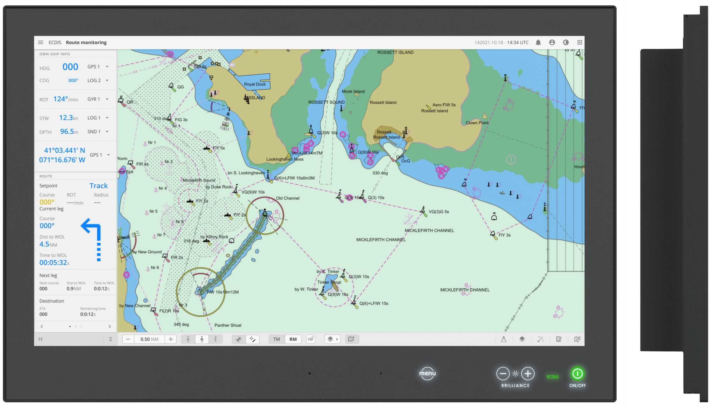Expand STW source dropdown LOG 1
Image resolution: width=714 pixels, height=407 pixels.
point(98,118)
